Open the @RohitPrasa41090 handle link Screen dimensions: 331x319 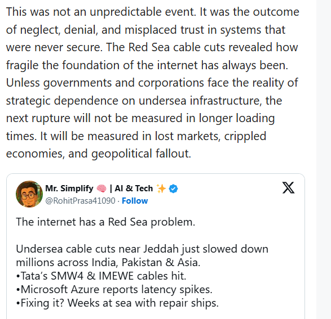point(81,201)
